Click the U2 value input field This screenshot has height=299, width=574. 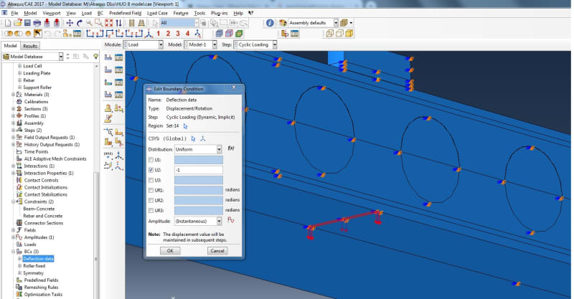(x=199, y=170)
